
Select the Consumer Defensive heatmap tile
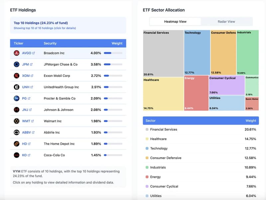point(223,52)
